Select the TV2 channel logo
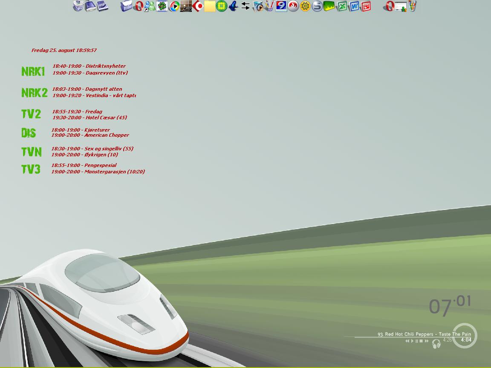The height and width of the screenshot is (368, 491). pyautogui.click(x=31, y=114)
